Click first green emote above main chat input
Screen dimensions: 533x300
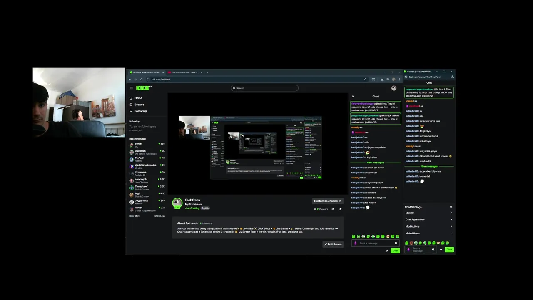(x=354, y=237)
